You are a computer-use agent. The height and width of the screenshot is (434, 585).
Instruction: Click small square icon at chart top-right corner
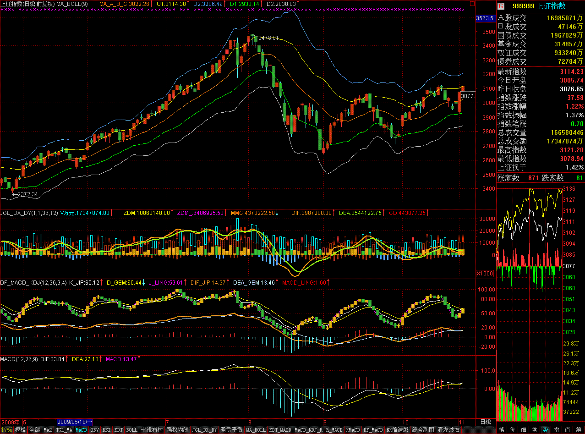472,3
